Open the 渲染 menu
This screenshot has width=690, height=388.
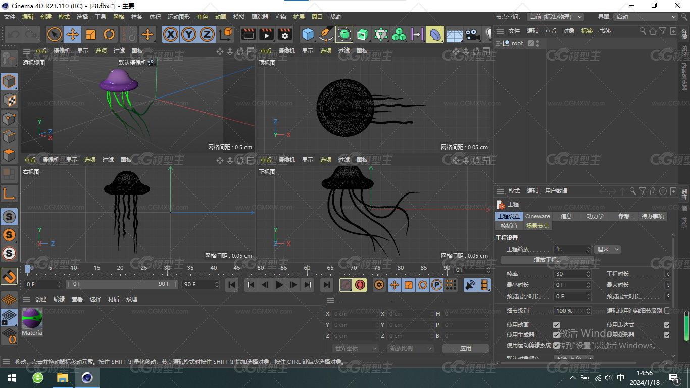coord(281,17)
